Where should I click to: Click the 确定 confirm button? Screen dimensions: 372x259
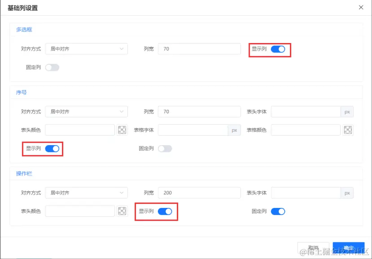pos(349,248)
